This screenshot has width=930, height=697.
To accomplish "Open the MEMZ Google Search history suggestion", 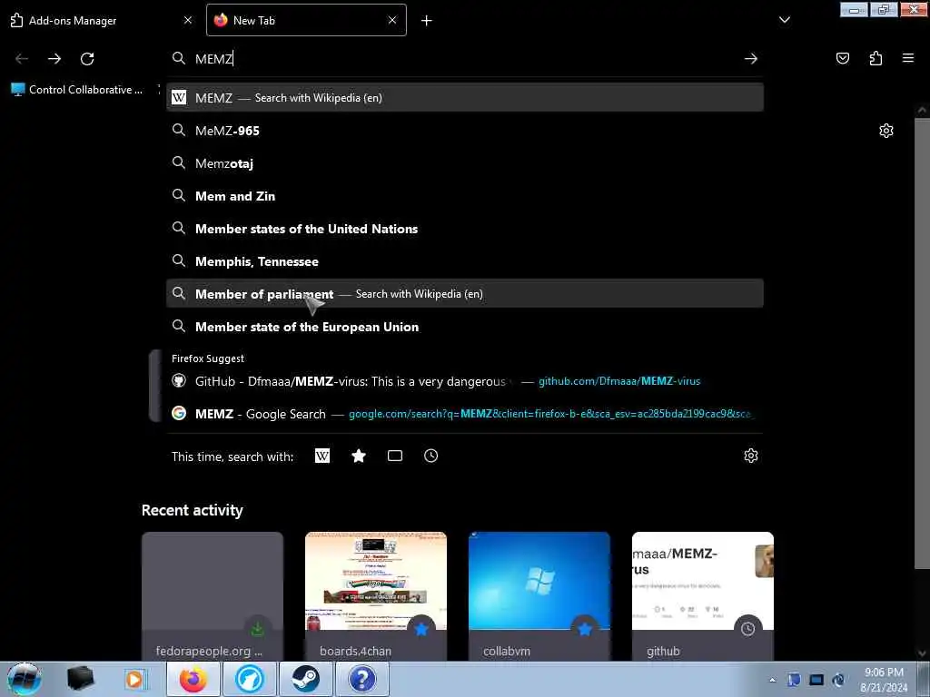I will coord(465,414).
